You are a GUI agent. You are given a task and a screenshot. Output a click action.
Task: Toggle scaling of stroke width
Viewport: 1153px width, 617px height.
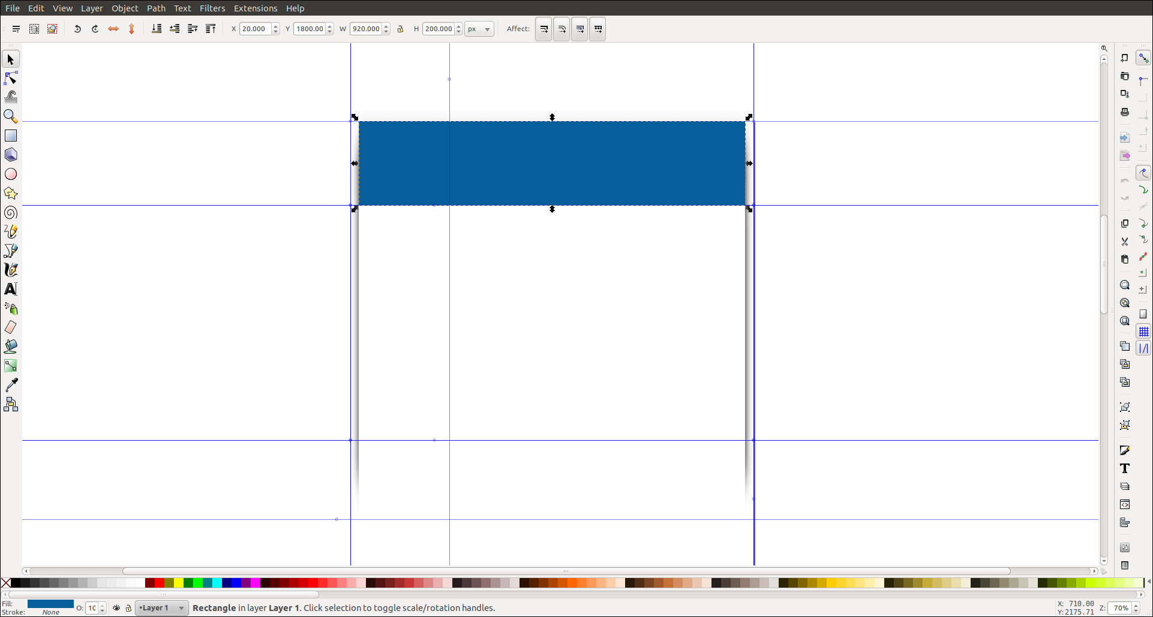[x=544, y=29]
